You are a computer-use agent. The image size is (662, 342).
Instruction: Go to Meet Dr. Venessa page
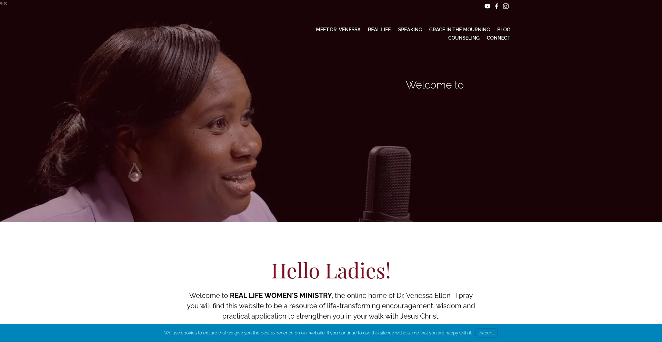tap(338, 30)
